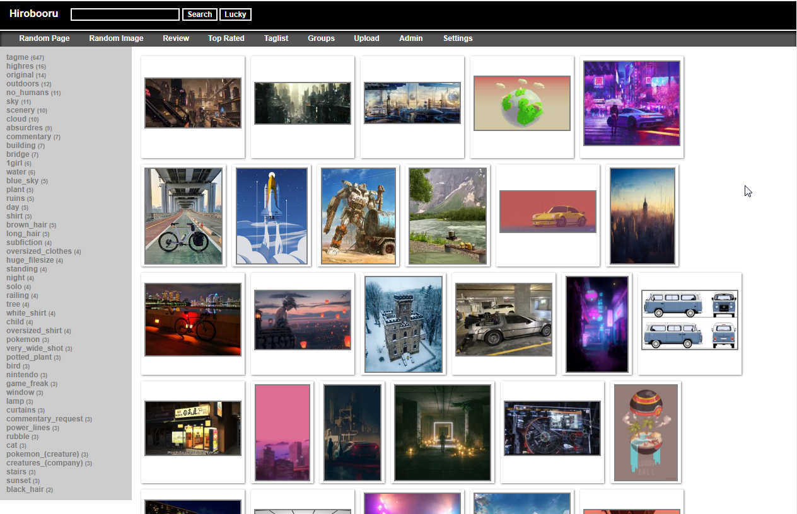The height and width of the screenshot is (514, 797).
Task: Open the Upload page
Action: (366, 38)
